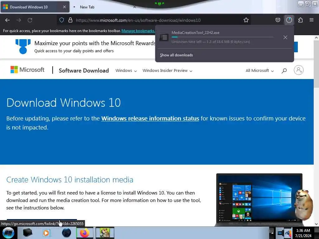
Task: Open the shield tracking protection icon
Action: coord(62,20)
